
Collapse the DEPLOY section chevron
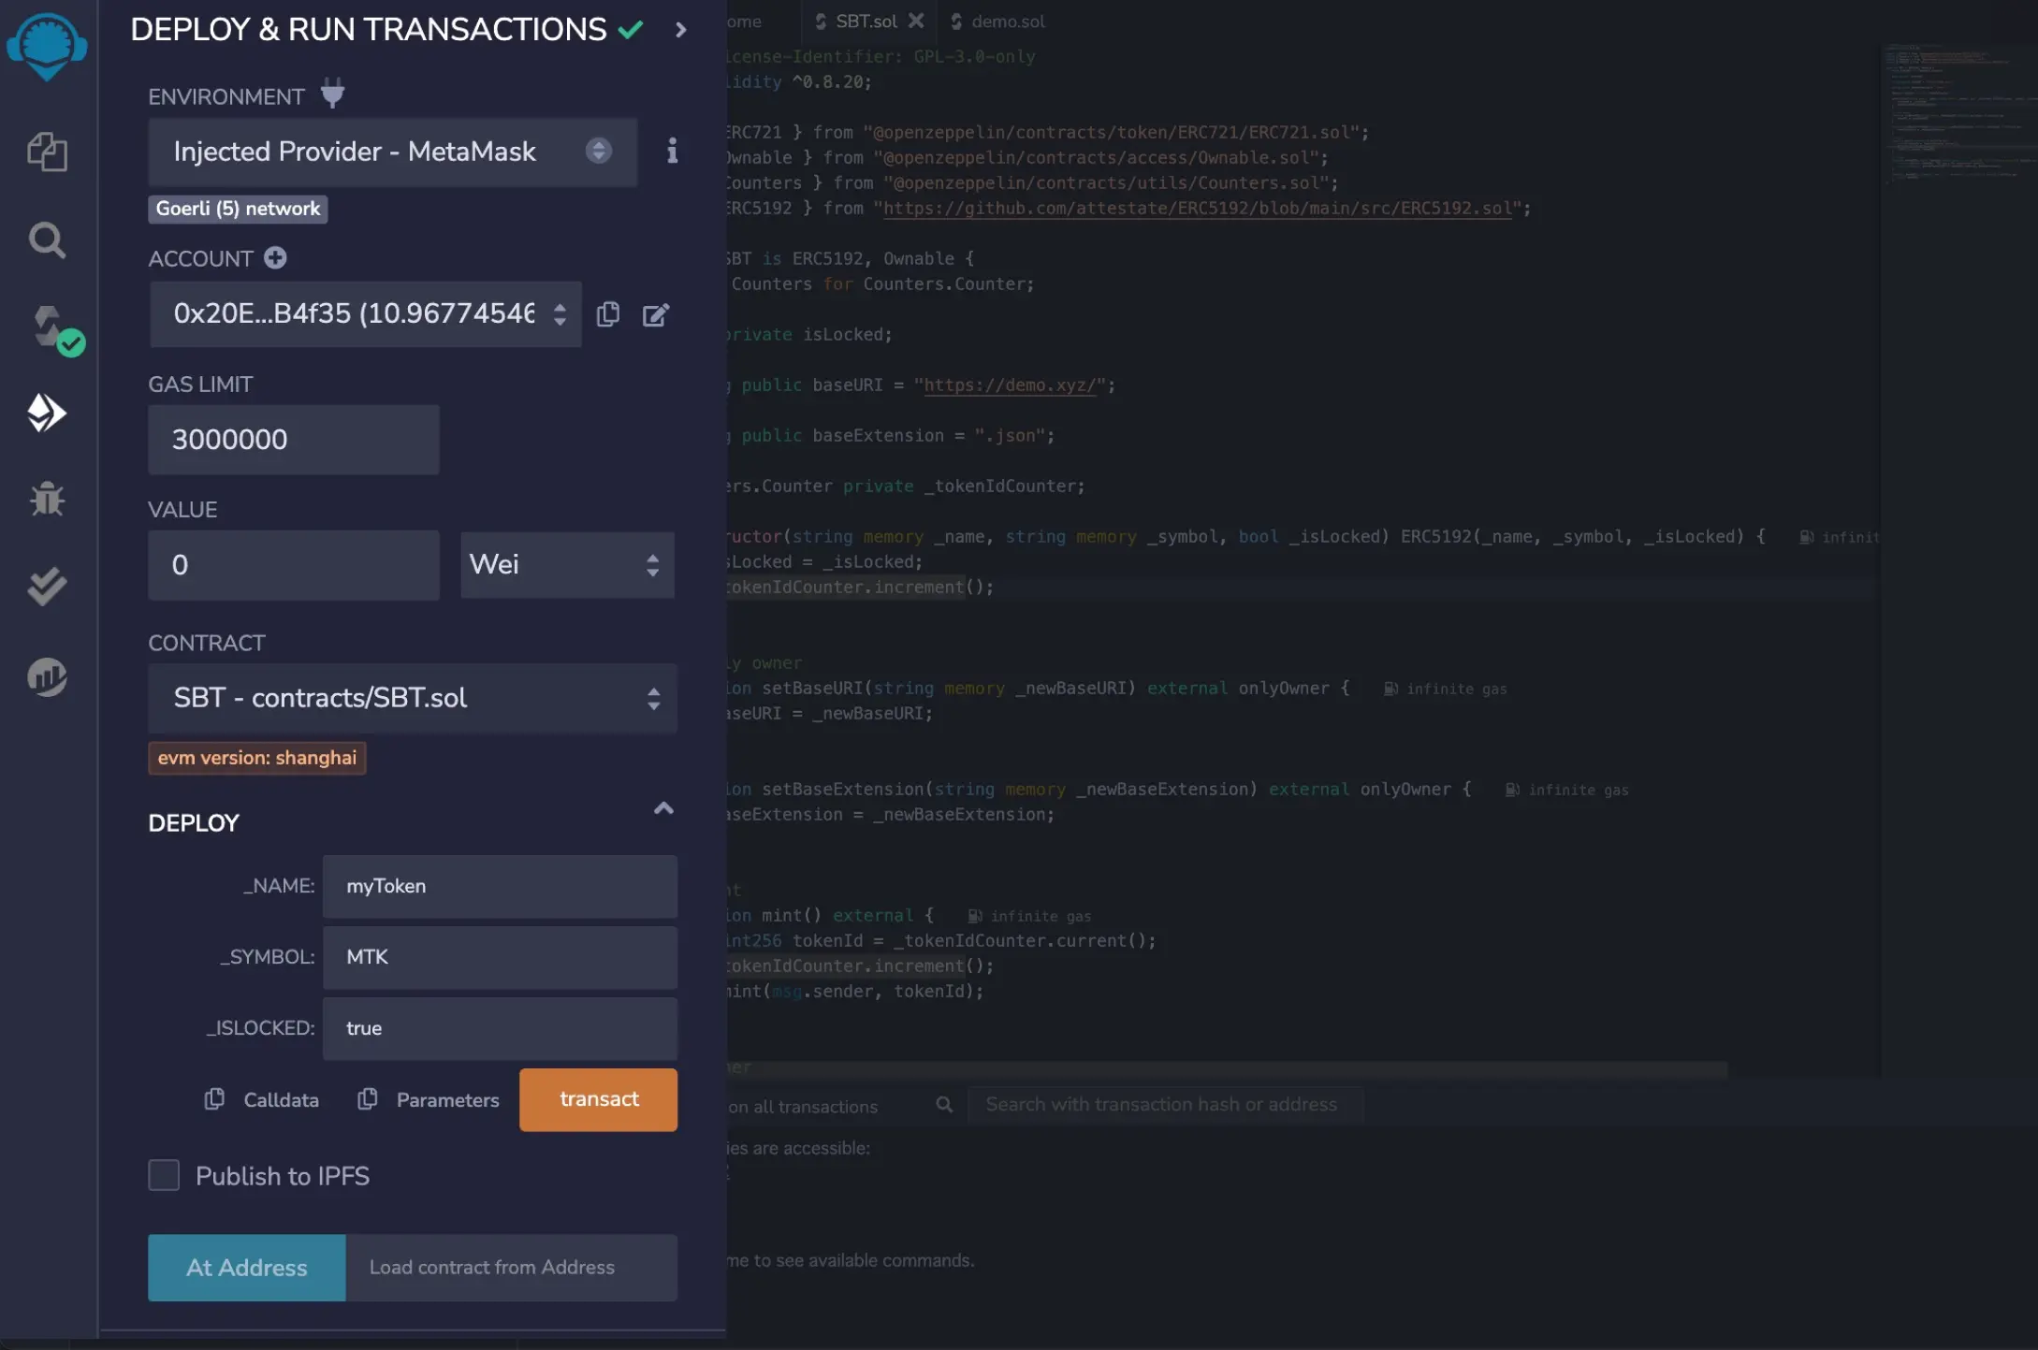tap(663, 808)
